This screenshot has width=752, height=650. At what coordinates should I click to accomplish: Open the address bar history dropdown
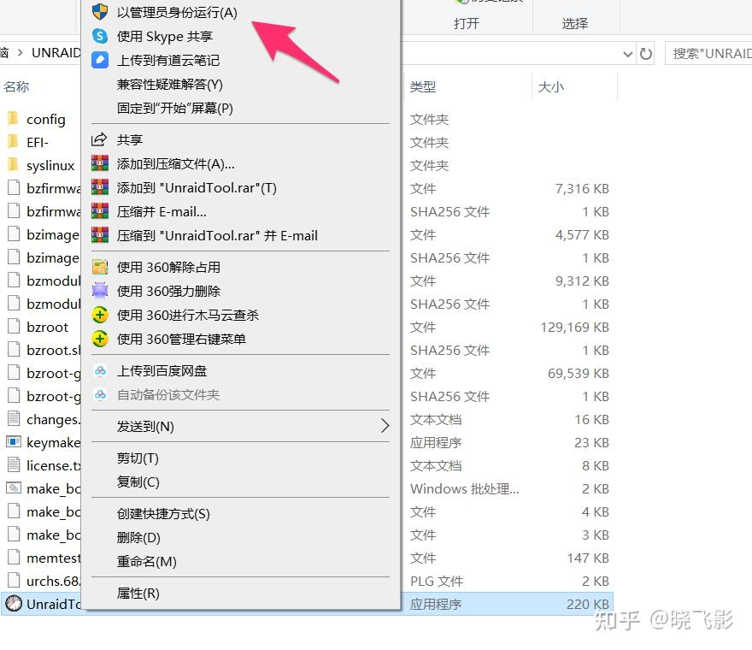628,54
